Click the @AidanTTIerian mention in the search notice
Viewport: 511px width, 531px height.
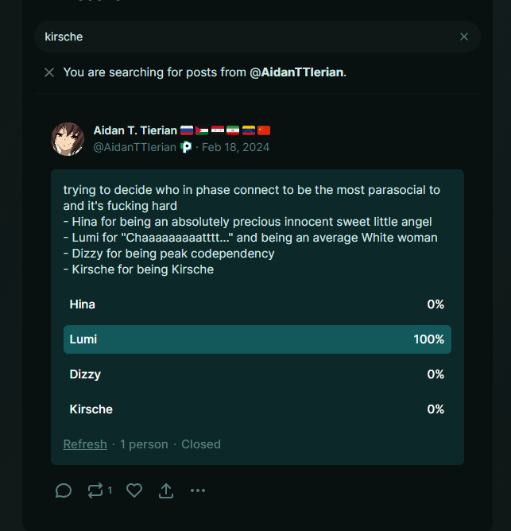click(x=296, y=72)
